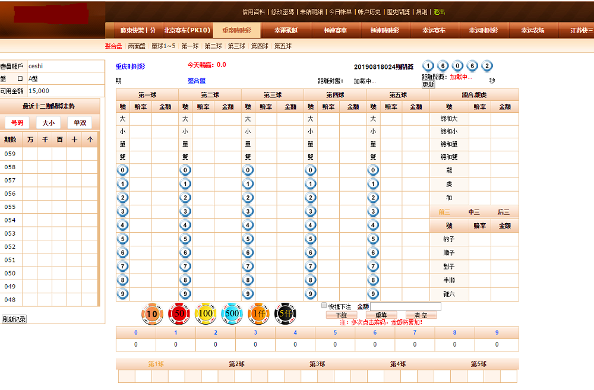Select the 中三 tab
This screenshot has height=390, width=594.
[x=474, y=212]
